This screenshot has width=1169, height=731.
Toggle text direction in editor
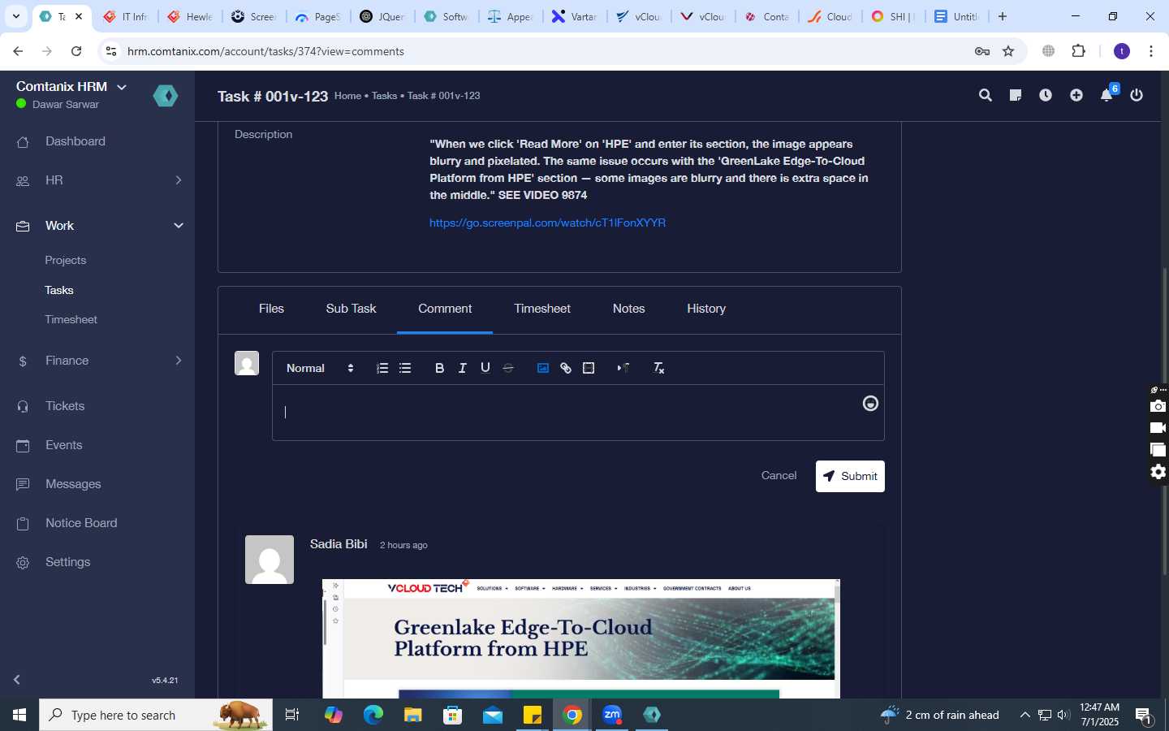623,368
